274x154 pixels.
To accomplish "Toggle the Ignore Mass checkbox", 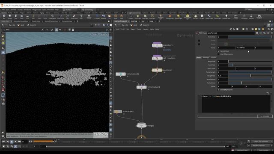I will point(218,51).
